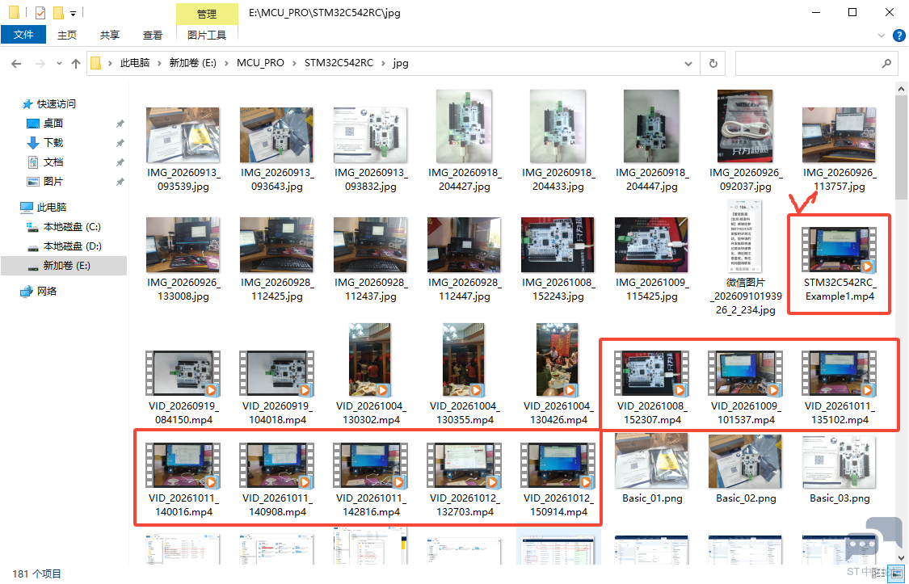Open the help question mark icon

(x=898, y=36)
